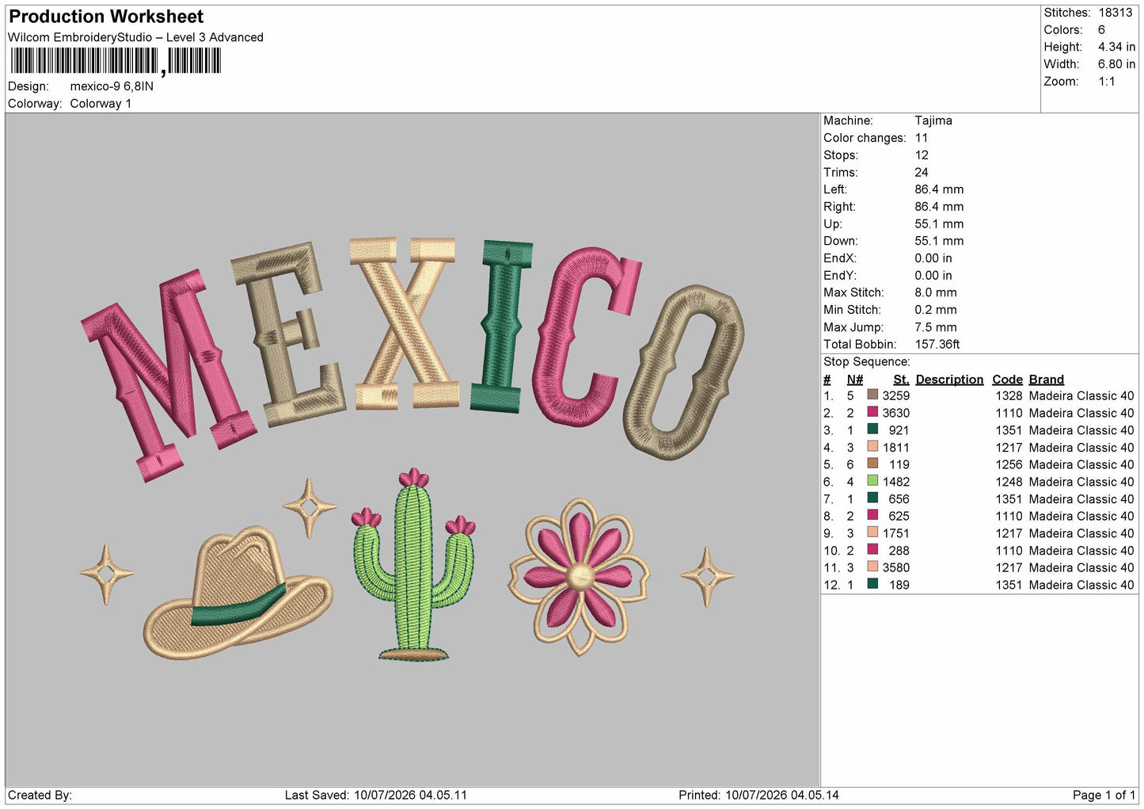Click the four-point star above the cowboy hat
1144x809 pixels.
tap(310, 507)
